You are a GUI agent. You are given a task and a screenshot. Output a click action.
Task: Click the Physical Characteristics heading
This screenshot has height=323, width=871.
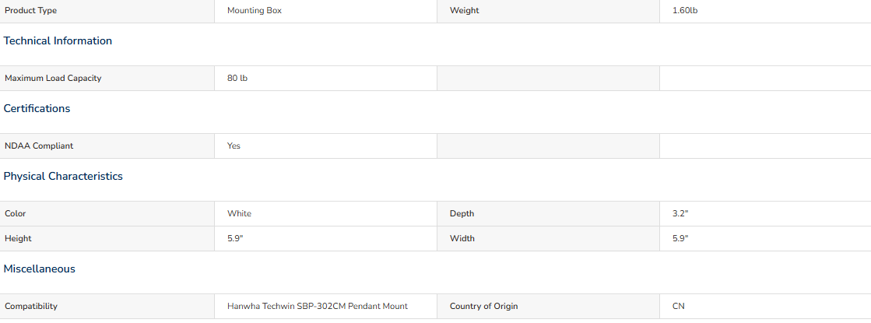coord(63,177)
